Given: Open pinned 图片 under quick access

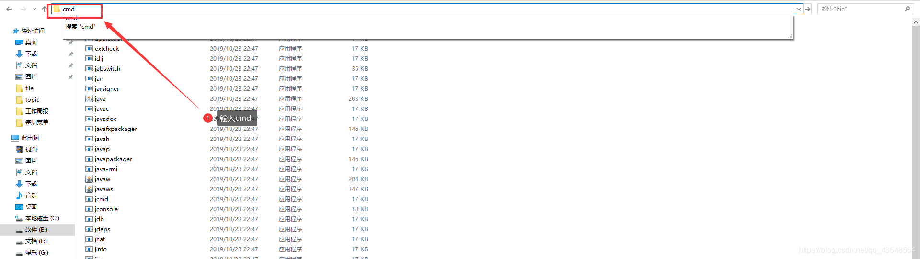Looking at the screenshot, I should point(31,77).
